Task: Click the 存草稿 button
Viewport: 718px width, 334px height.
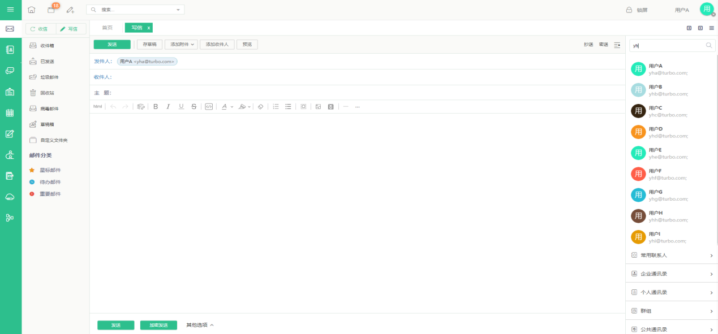Action: pyautogui.click(x=149, y=44)
